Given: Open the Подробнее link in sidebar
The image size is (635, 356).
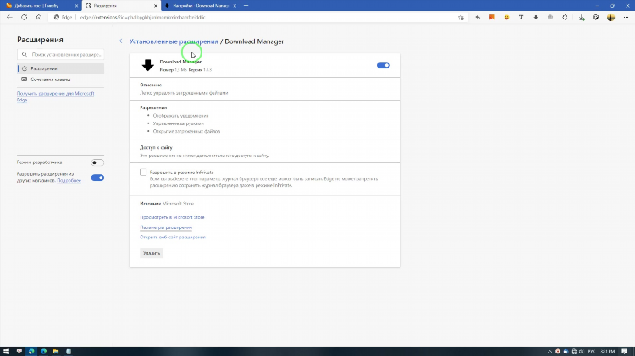Looking at the screenshot, I should coord(69,180).
